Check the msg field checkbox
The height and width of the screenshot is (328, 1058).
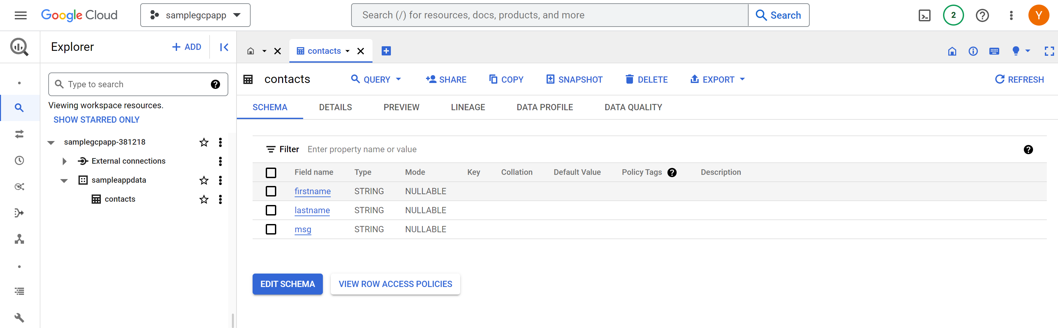pyautogui.click(x=271, y=229)
